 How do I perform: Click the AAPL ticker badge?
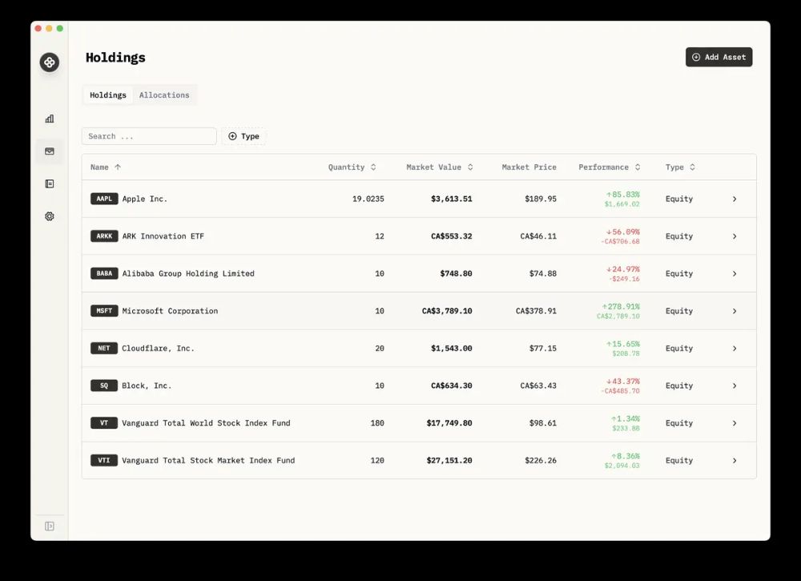[104, 199]
